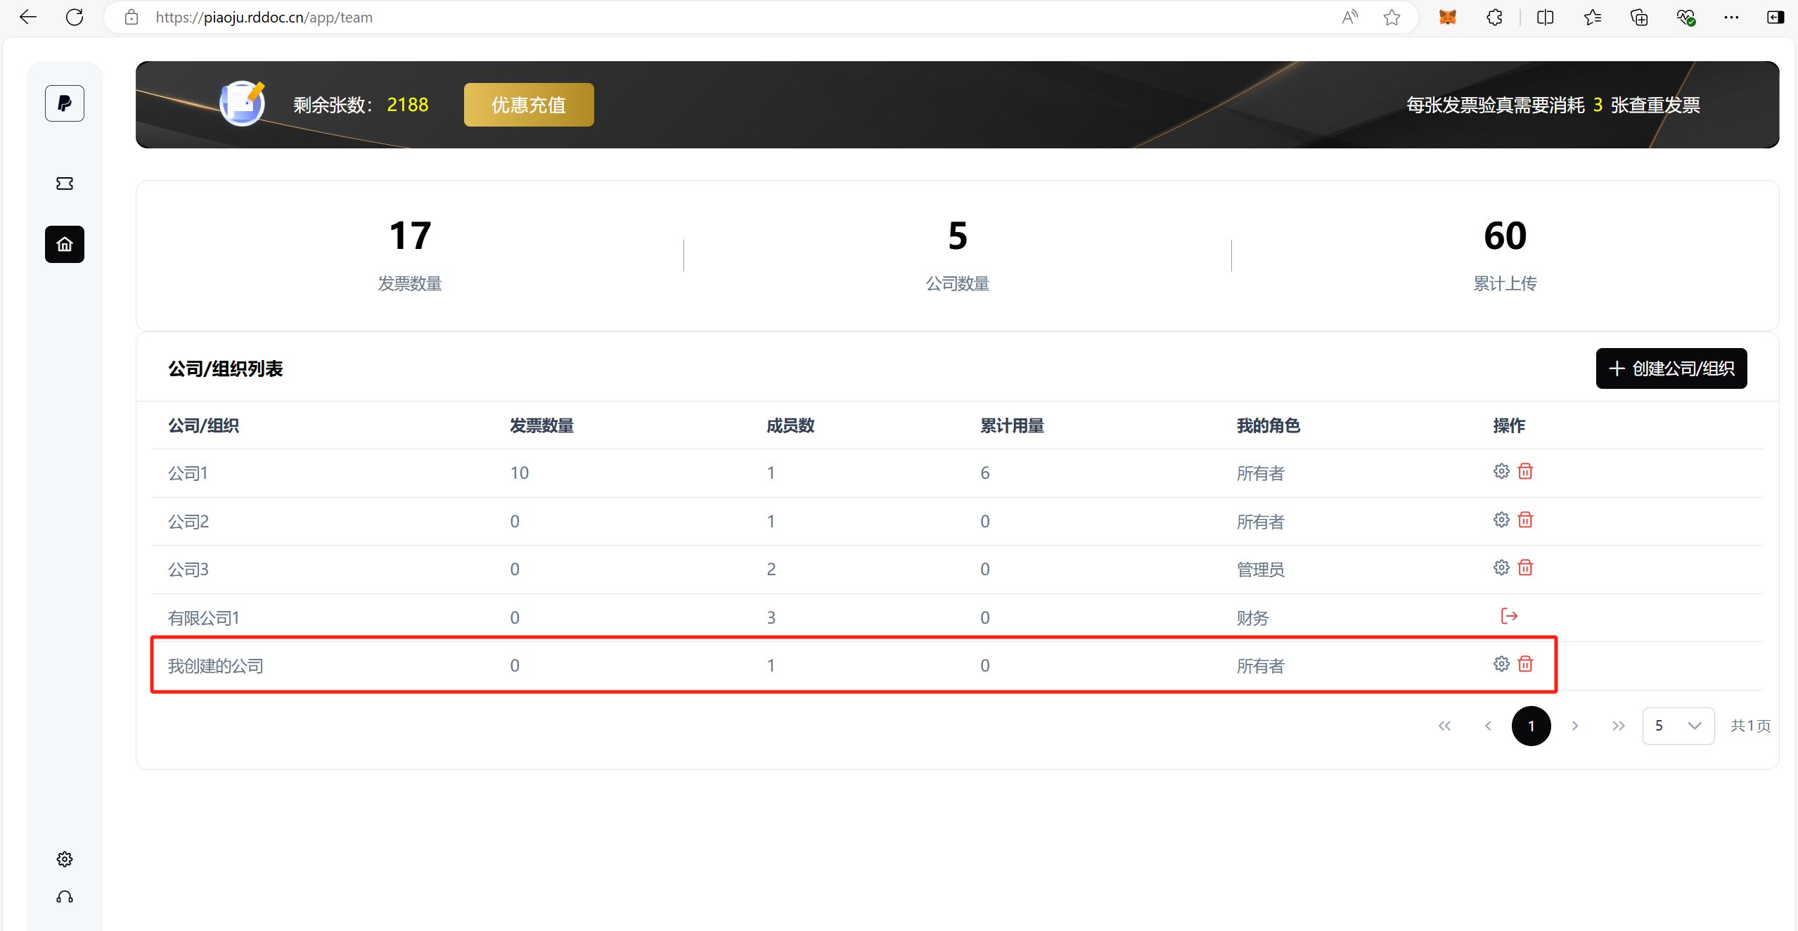Click the 公司1 name cell
This screenshot has height=931, width=1798.
188,473
